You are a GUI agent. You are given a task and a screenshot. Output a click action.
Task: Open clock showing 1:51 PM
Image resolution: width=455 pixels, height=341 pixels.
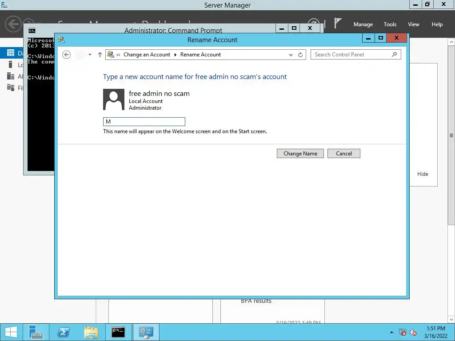[x=435, y=332]
